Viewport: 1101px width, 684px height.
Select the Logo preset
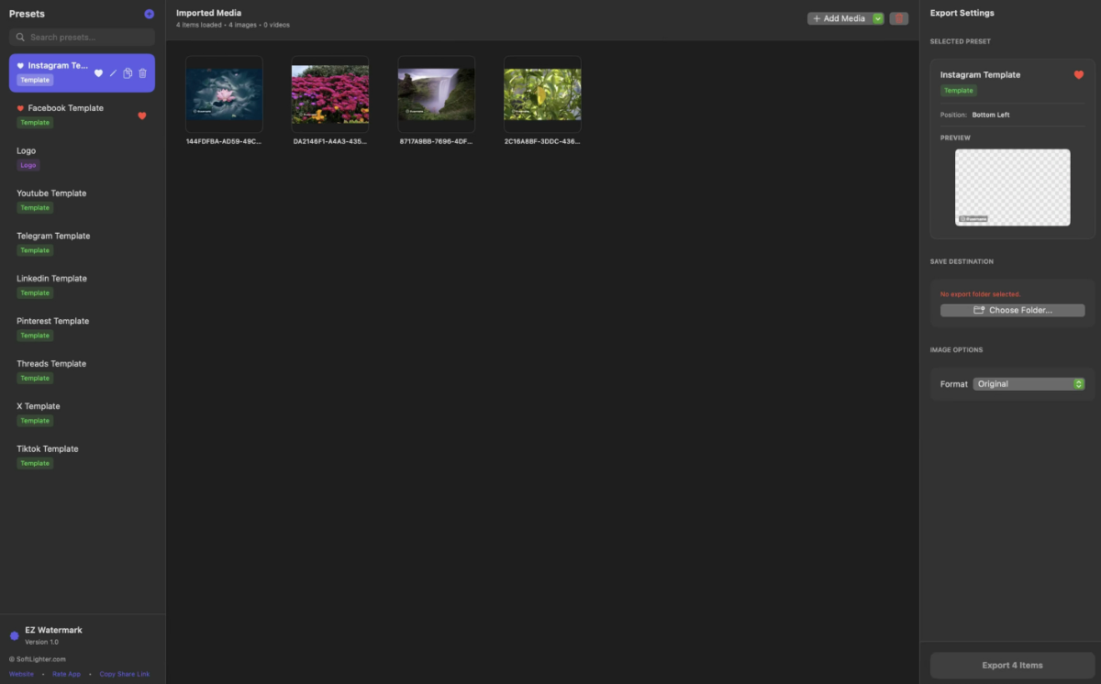coord(83,158)
